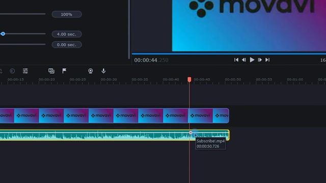Step back one frame
Image resolution: width=326 pixels, height=183 pixels.
244,60
